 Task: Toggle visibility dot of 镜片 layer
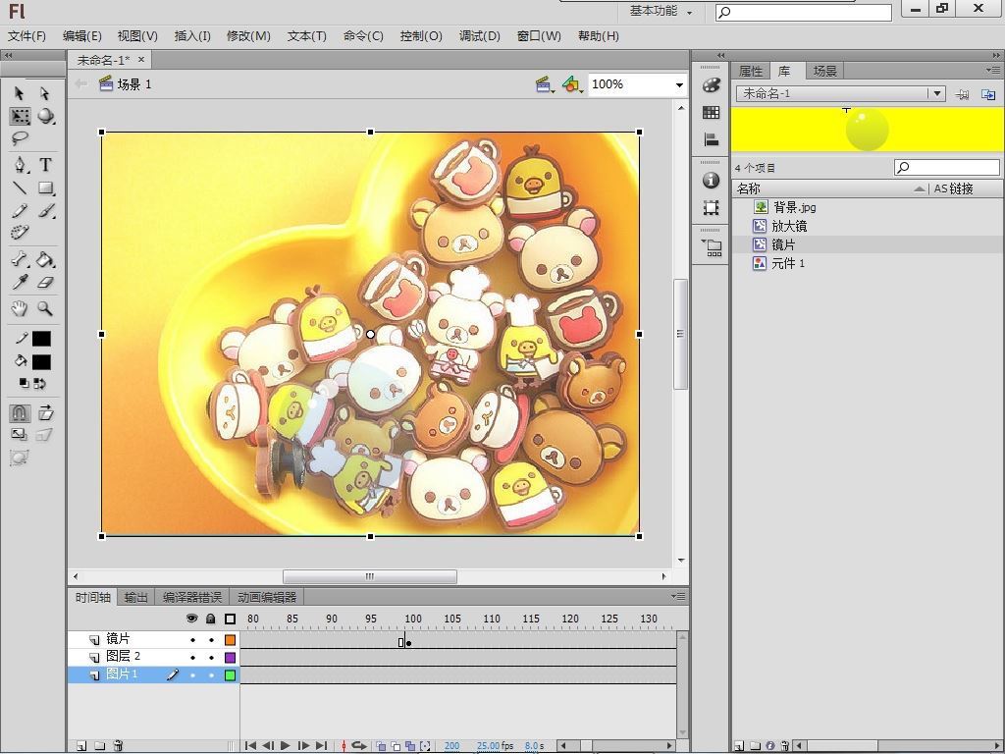[192, 640]
